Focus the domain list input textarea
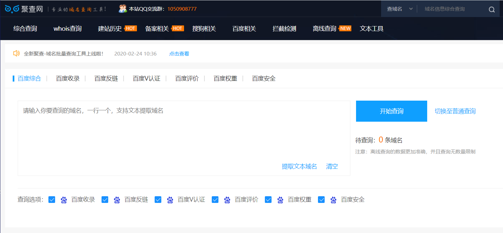This screenshot has height=233, width=503. 184,134
